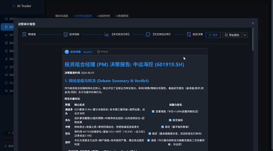
Task: Click the cell starting SCFI暴涨15.9%
Action: (x=110, y=111)
